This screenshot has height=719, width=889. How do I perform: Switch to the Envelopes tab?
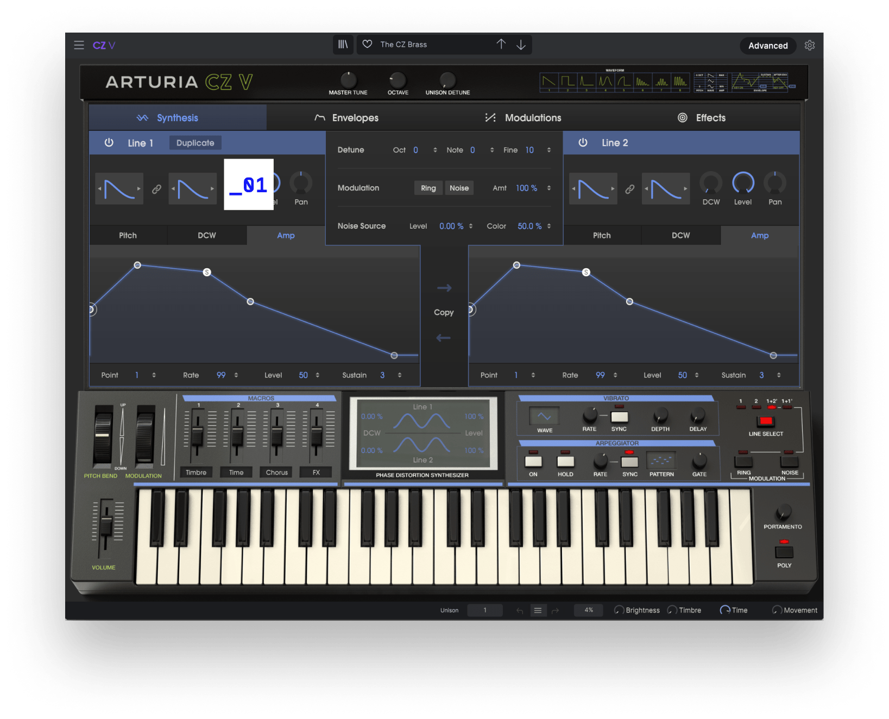[x=346, y=118]
